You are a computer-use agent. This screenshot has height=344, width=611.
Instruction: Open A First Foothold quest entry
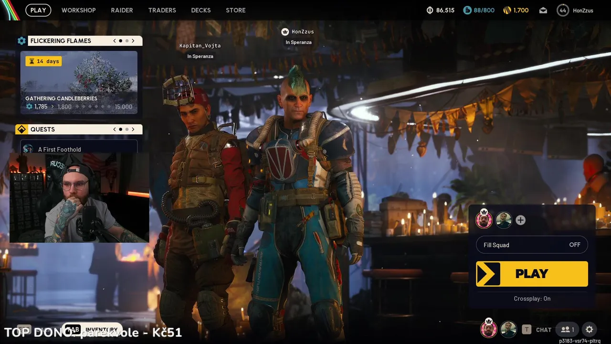[79, 147]
